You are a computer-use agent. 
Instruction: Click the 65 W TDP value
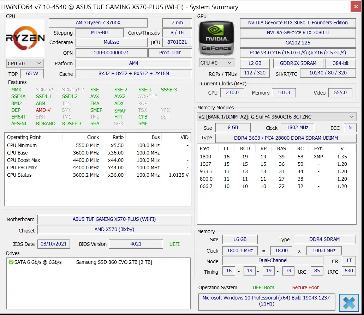tap(32, 73)
